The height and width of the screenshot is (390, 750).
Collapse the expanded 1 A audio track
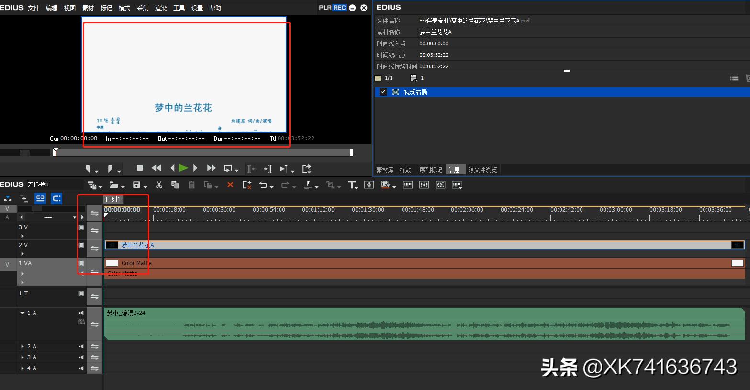pyautogui.click(x=22, y=313)
